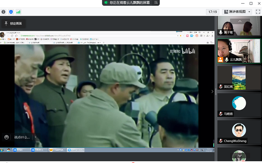Check the green network signal icon
Screen dimensions: 262x163
[18, 12]
